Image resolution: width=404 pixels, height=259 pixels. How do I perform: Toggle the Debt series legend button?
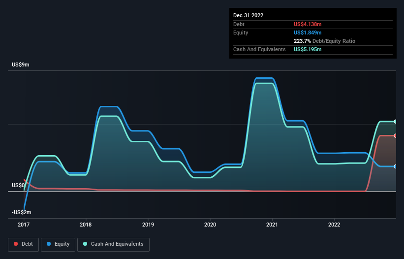[x=23, y=244]
